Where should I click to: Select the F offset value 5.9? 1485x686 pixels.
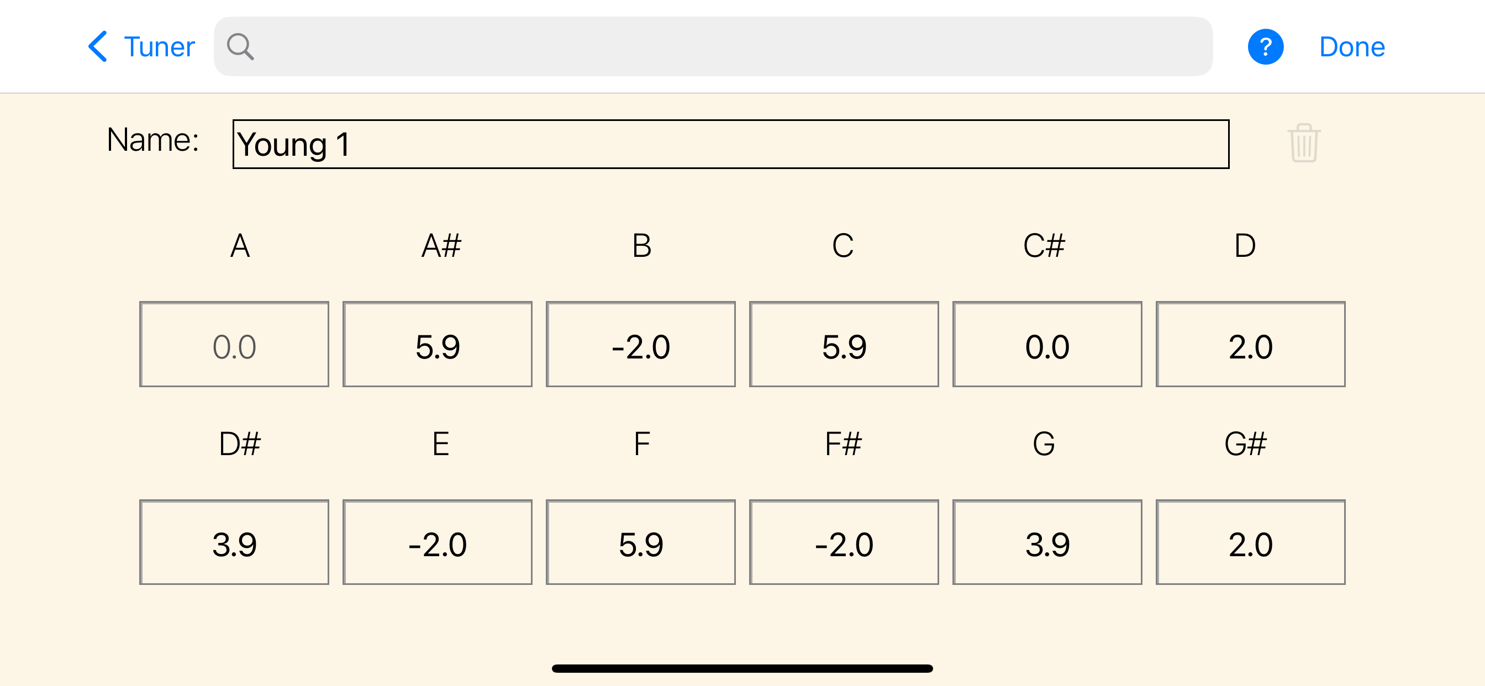(x=641, y=542)
